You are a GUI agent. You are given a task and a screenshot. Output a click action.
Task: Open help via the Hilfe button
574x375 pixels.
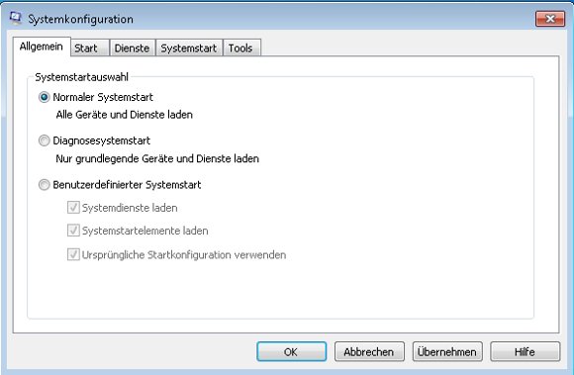[525, 351]
